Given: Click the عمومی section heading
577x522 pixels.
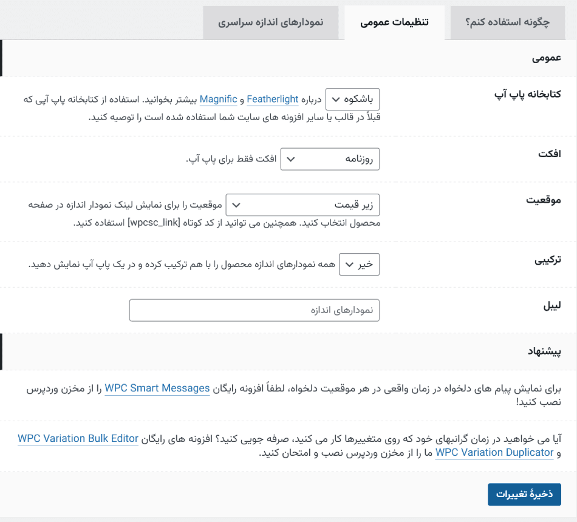Looking at the screenshot, I should (x=547, y=58).
